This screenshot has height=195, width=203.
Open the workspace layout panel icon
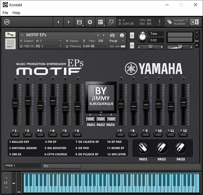tap(101, 22)
